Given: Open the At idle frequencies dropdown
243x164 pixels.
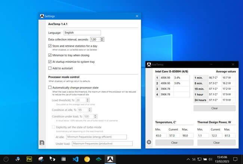Looking at the screenshot, I should pos(96,137).
